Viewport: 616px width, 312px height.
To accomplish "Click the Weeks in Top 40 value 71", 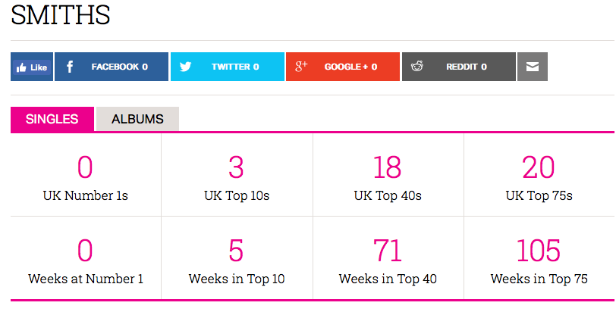I will pos(388,251).
